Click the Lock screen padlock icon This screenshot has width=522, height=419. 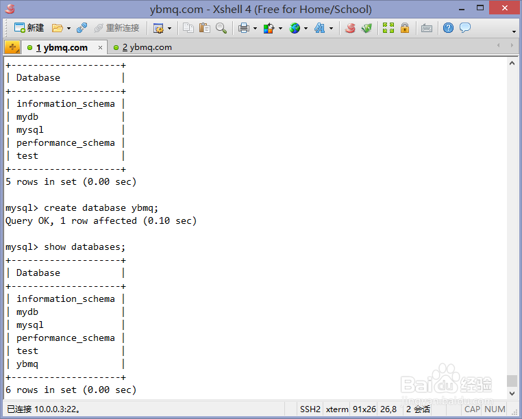[405, 28]
